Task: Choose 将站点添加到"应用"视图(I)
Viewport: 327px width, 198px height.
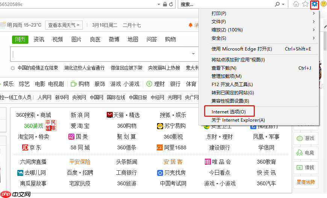Action: [259, 60]
